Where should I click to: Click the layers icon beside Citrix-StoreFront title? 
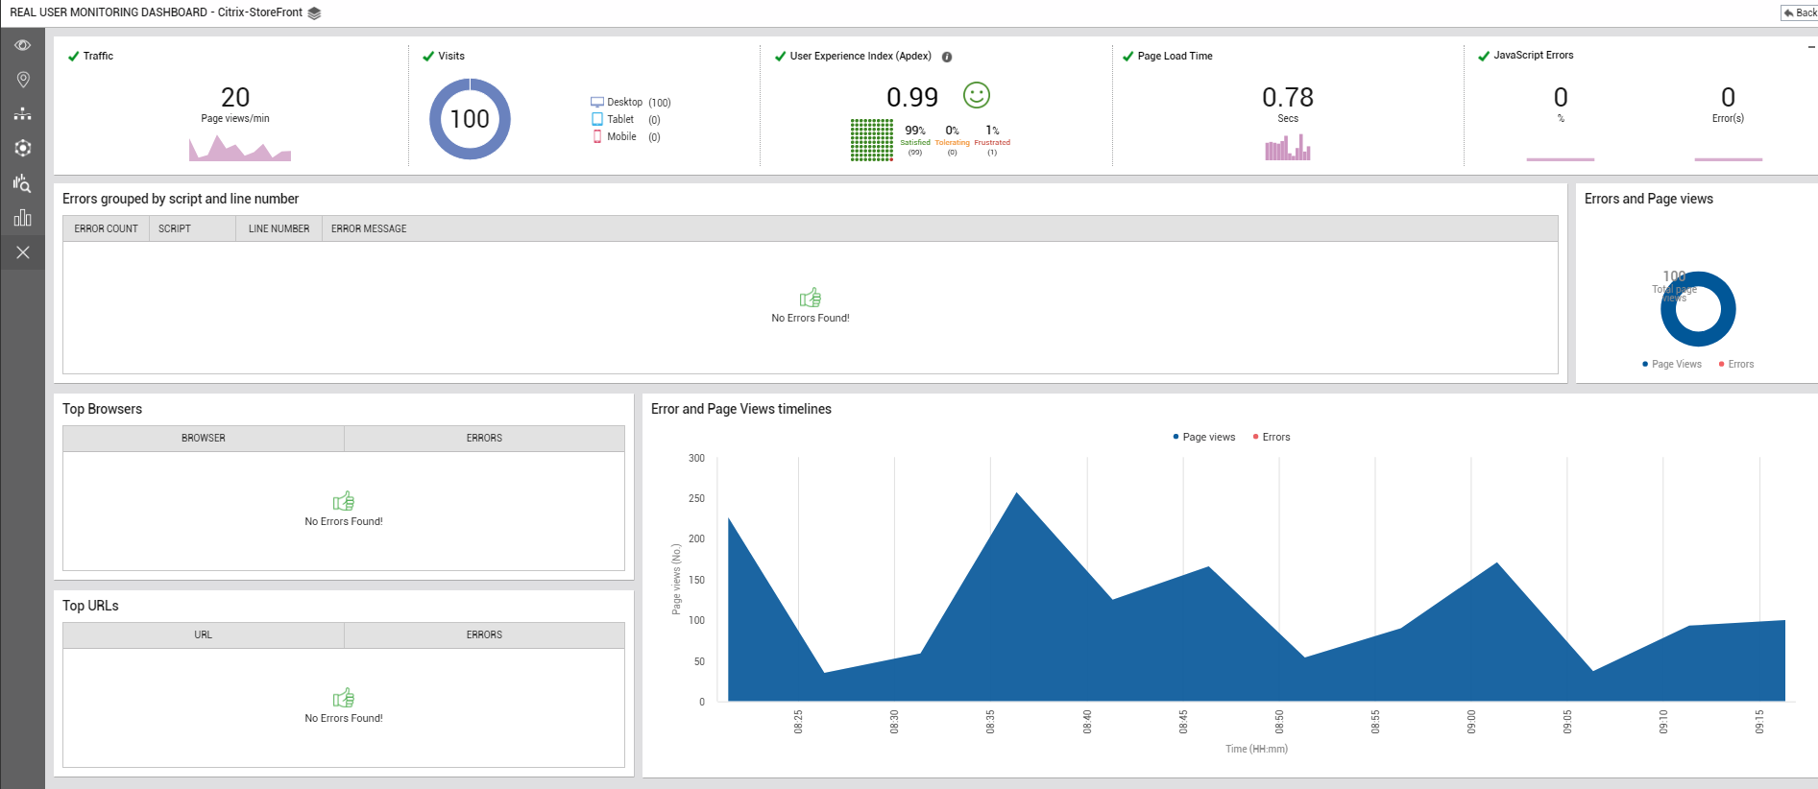(314, 13)
